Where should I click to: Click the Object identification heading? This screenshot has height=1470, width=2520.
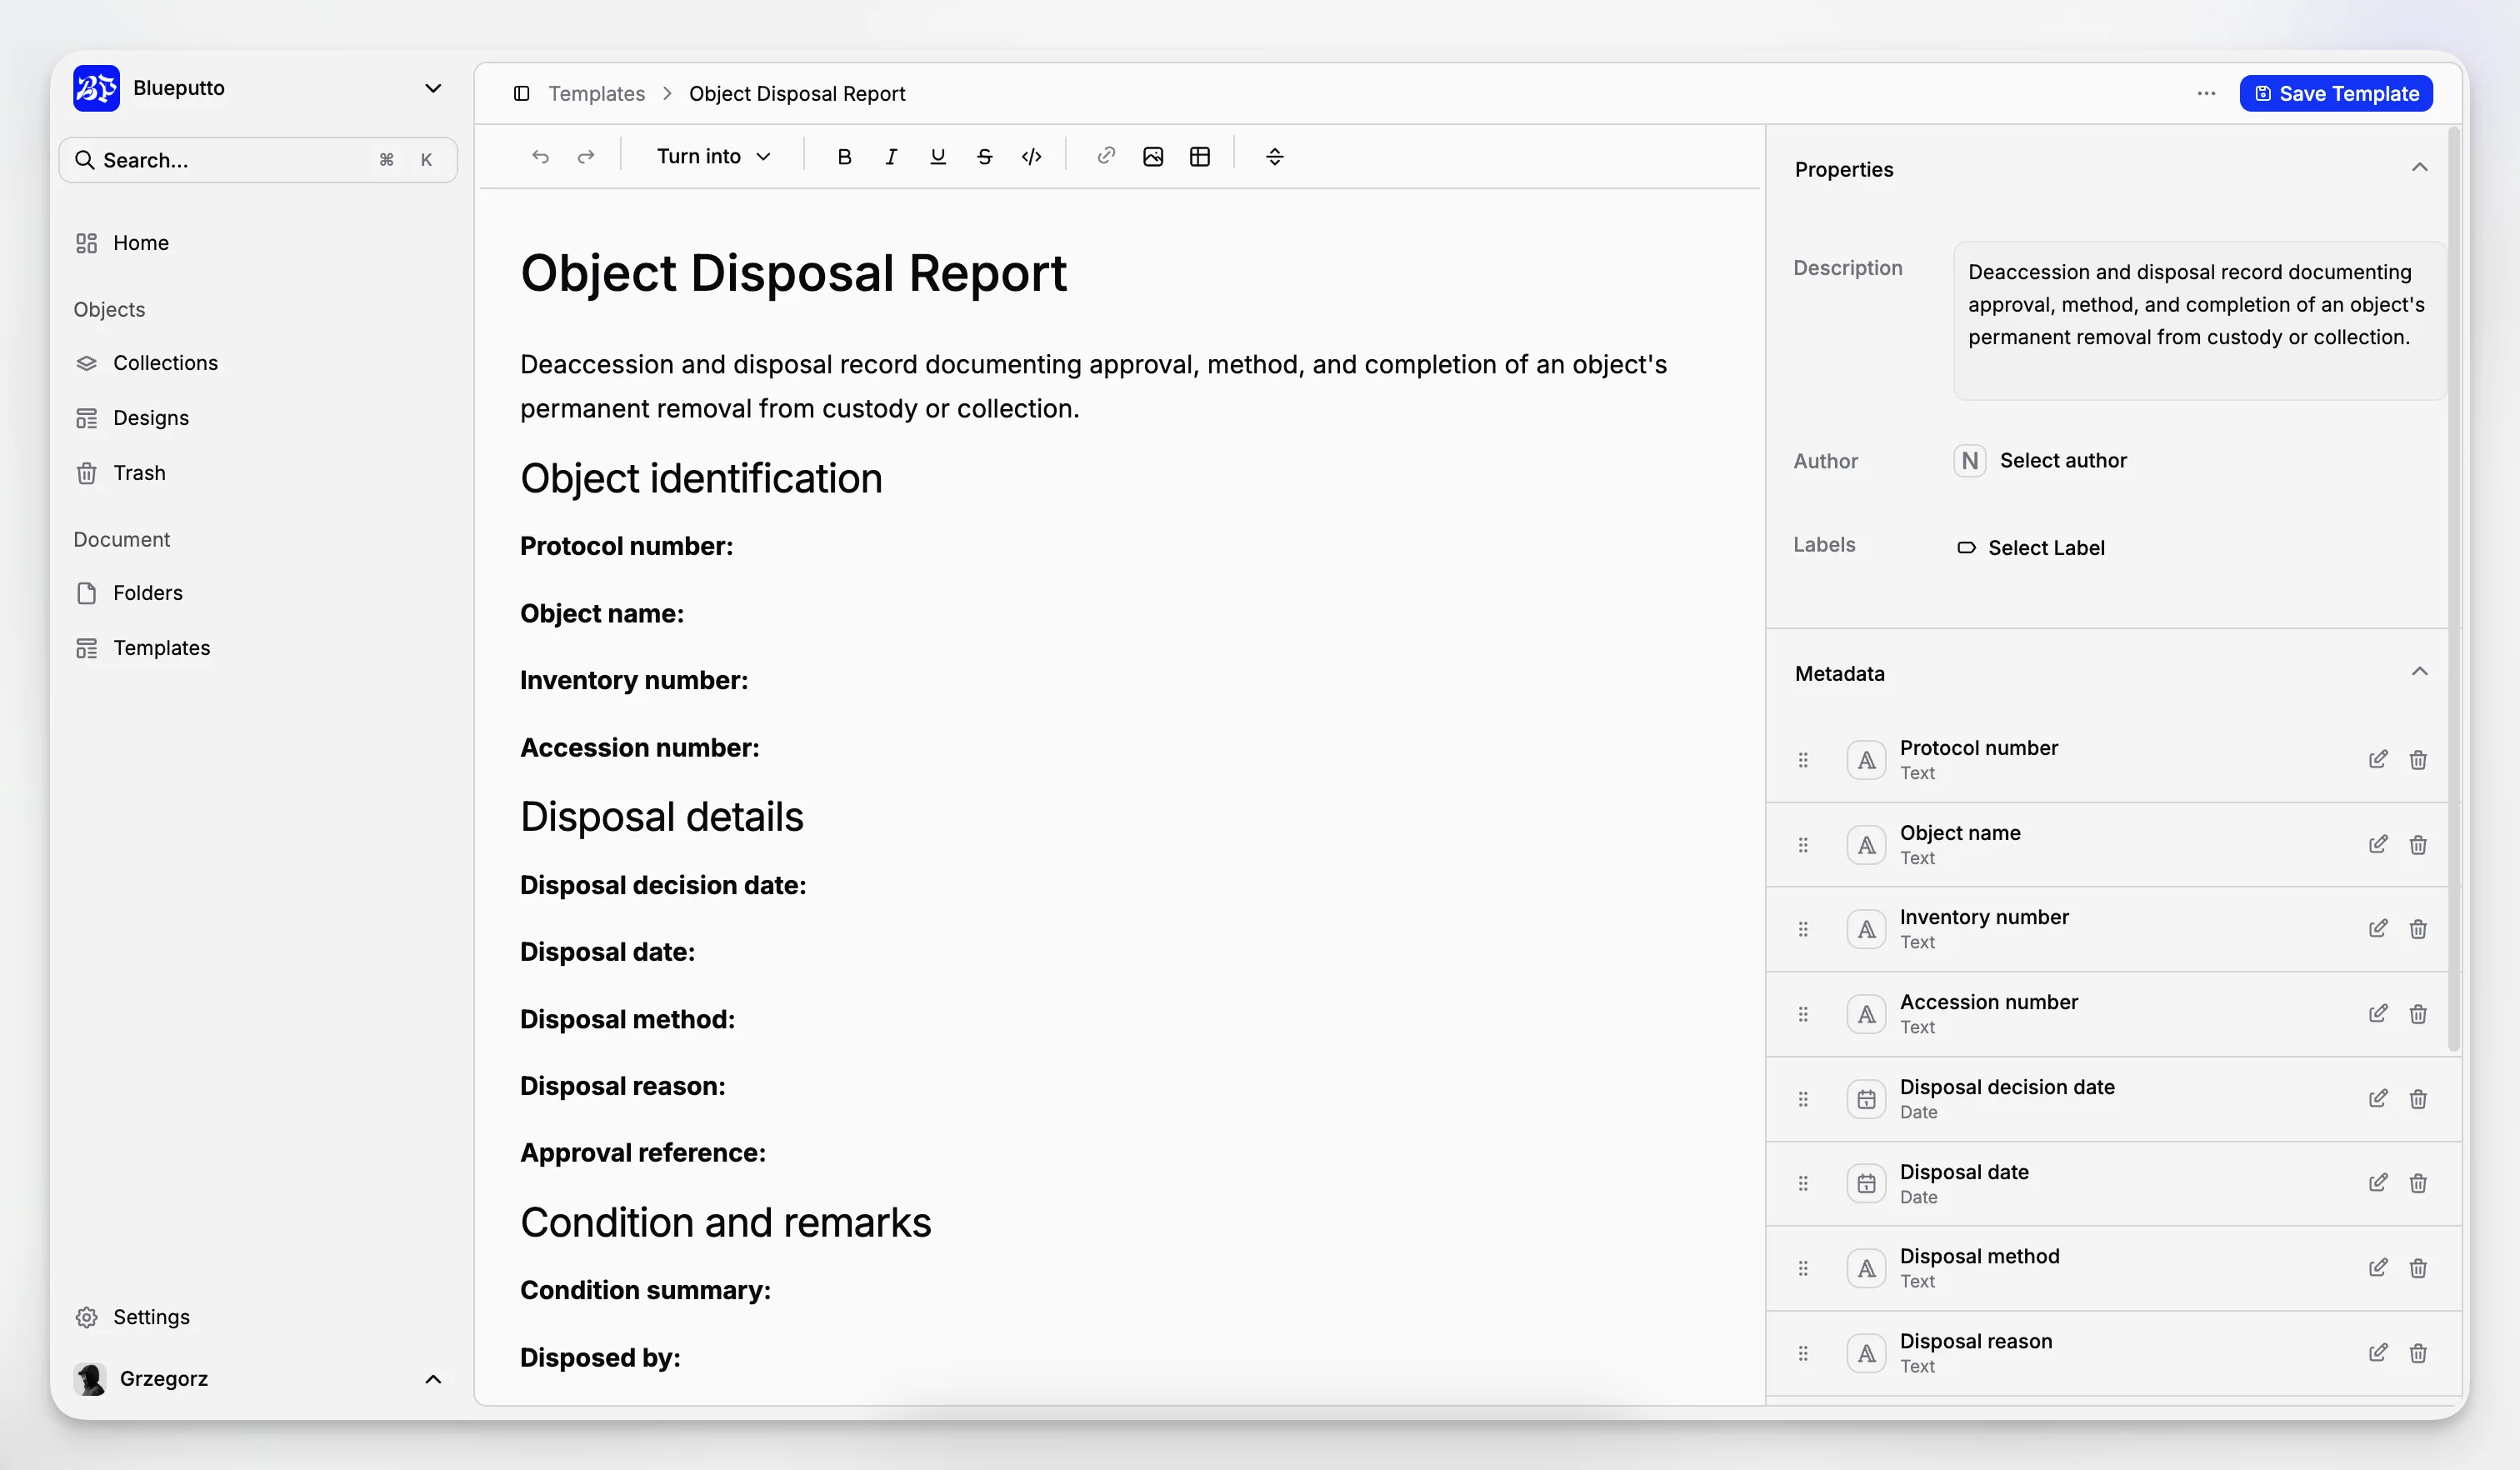pos(701,479)
